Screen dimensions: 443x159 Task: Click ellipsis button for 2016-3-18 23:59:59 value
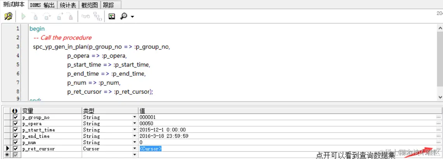[438, 136]
